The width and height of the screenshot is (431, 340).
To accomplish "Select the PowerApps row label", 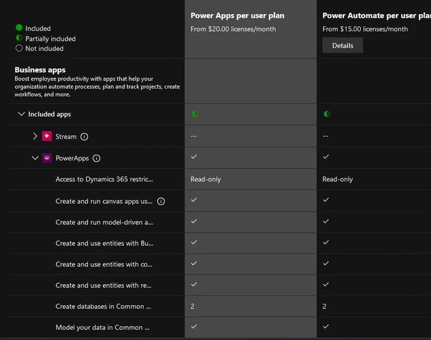I will 72,158.
